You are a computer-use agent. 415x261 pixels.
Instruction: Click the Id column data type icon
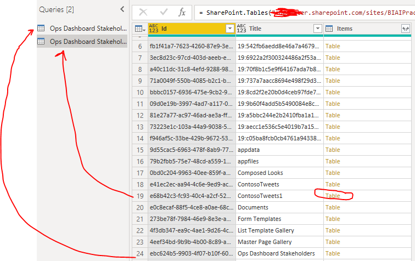click(154, 29)
